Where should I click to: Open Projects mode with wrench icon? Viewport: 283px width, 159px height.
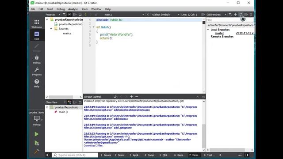click(37, 72)
